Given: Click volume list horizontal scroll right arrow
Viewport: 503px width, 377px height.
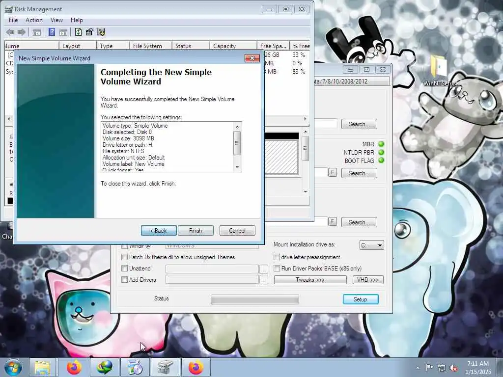Looking at the screenshot, I should (305, 119).
